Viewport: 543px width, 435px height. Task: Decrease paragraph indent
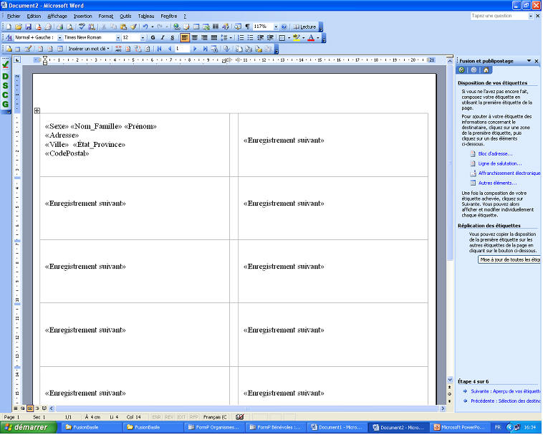point(261,37)
